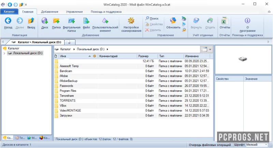
Task: Click the small blue play arrow beside Обновить
Action: click(184, 24)
